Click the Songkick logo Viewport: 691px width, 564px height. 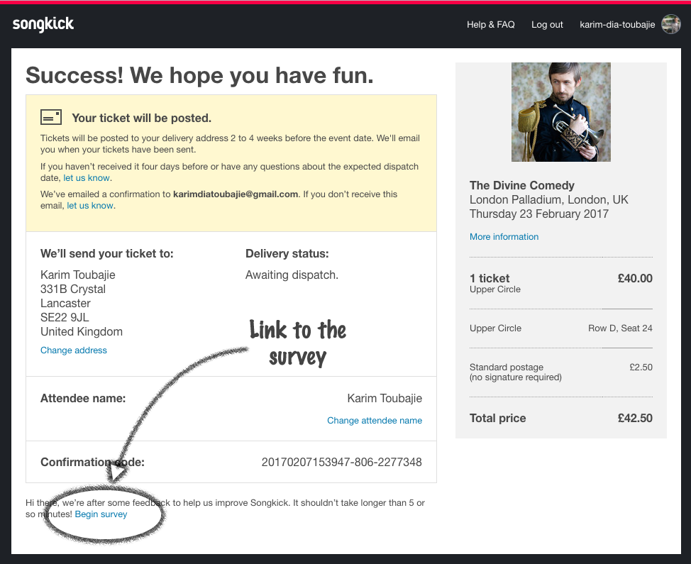pos(43,24)
